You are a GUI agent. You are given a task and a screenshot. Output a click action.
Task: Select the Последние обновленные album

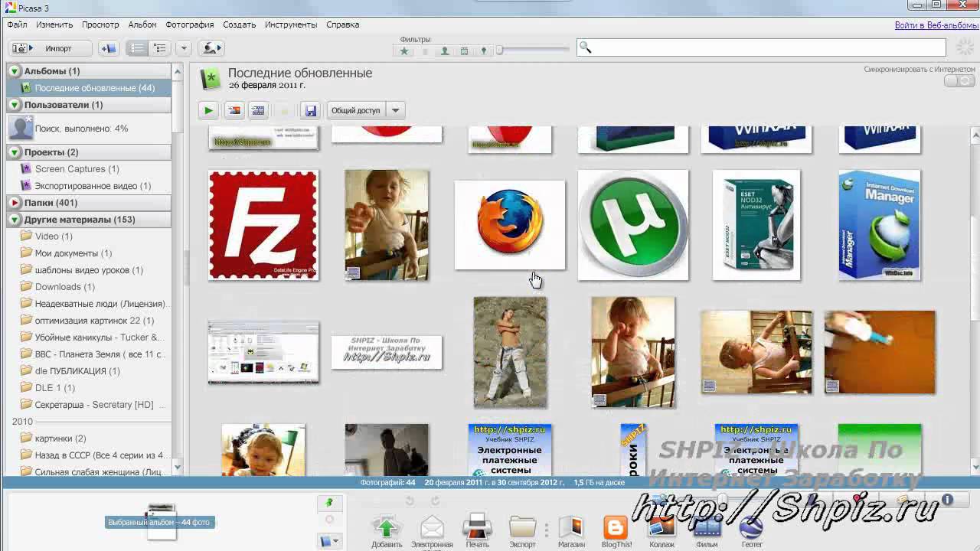coord(89,88)
